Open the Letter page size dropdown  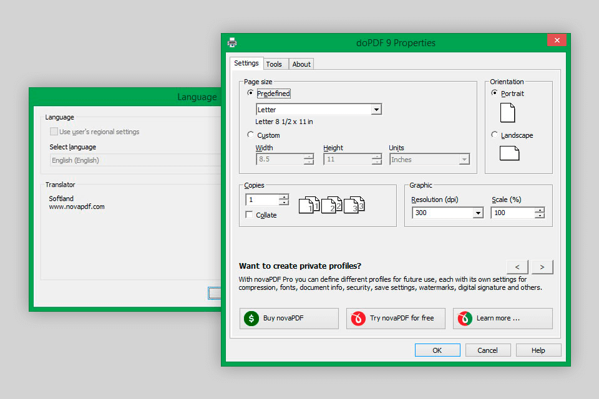[376, 110]
